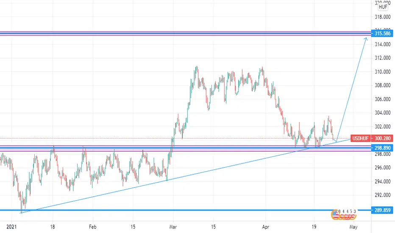Click the Mar date label
The image size is (395, 233).
coord(173,227)
